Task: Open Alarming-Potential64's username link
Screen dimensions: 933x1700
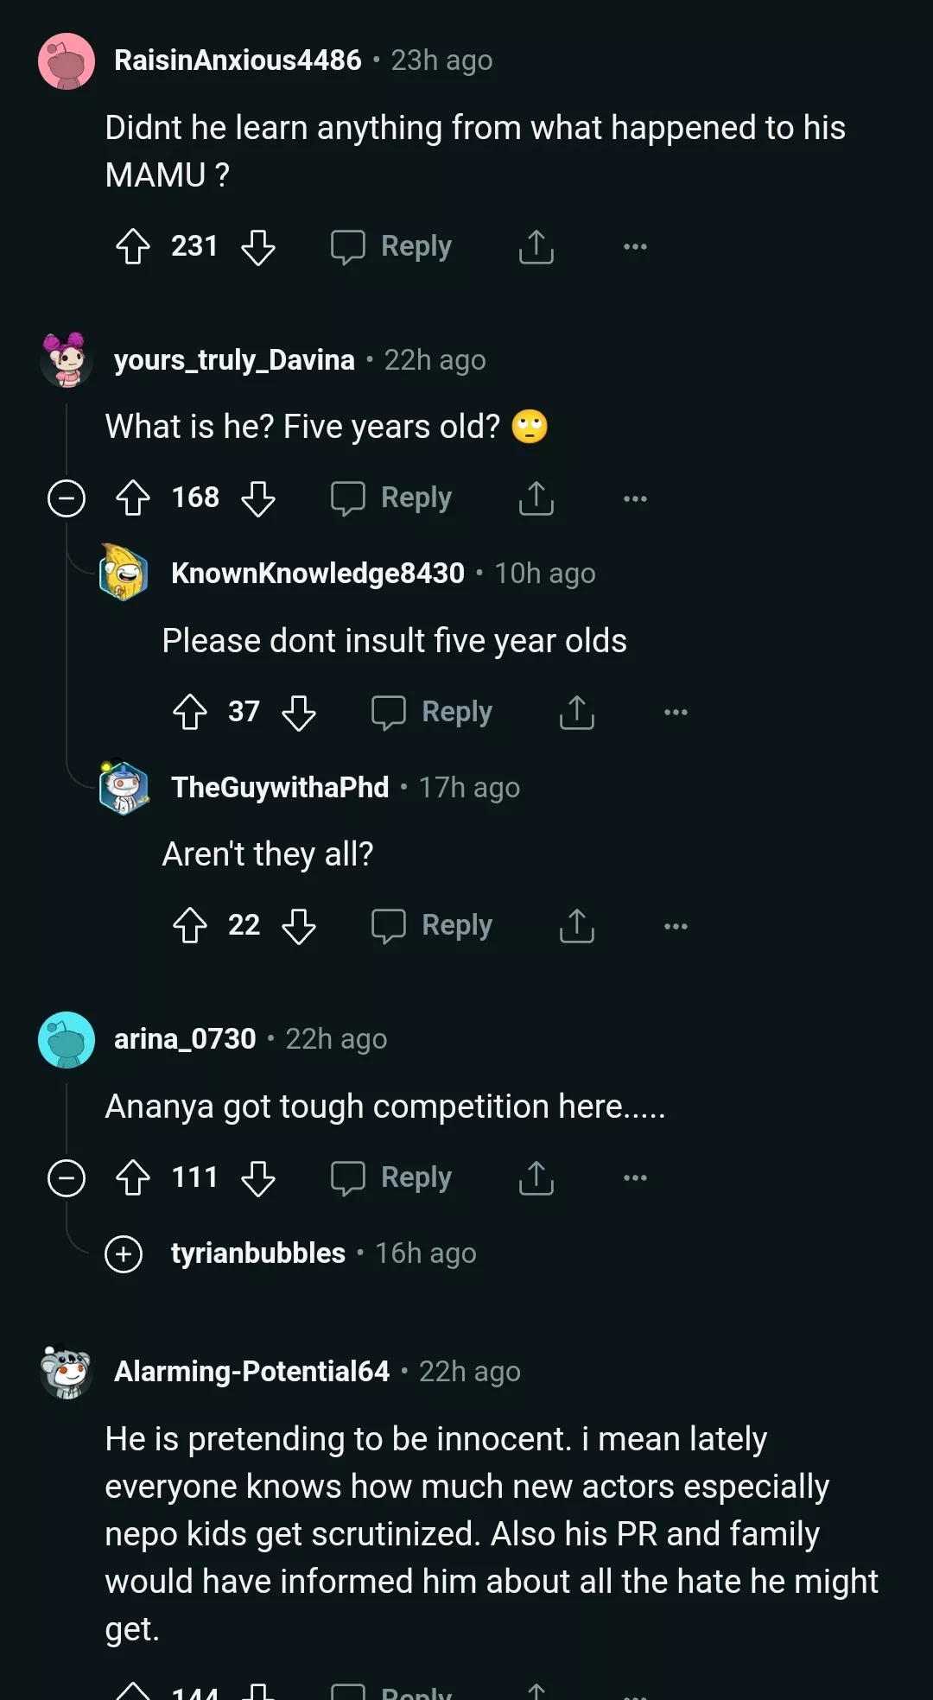Action: coord(251,1372)
